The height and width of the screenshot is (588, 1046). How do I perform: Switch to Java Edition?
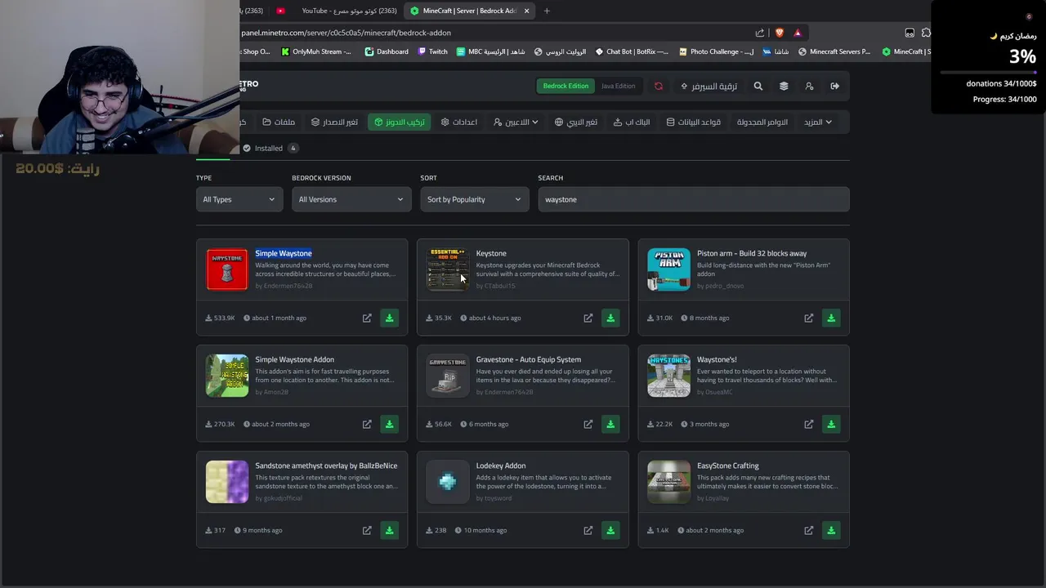618,86
